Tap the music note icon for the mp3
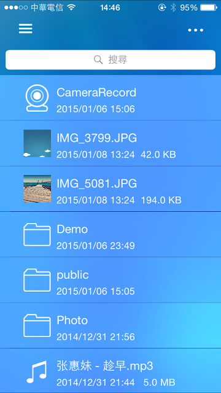 tap(37, 372)
